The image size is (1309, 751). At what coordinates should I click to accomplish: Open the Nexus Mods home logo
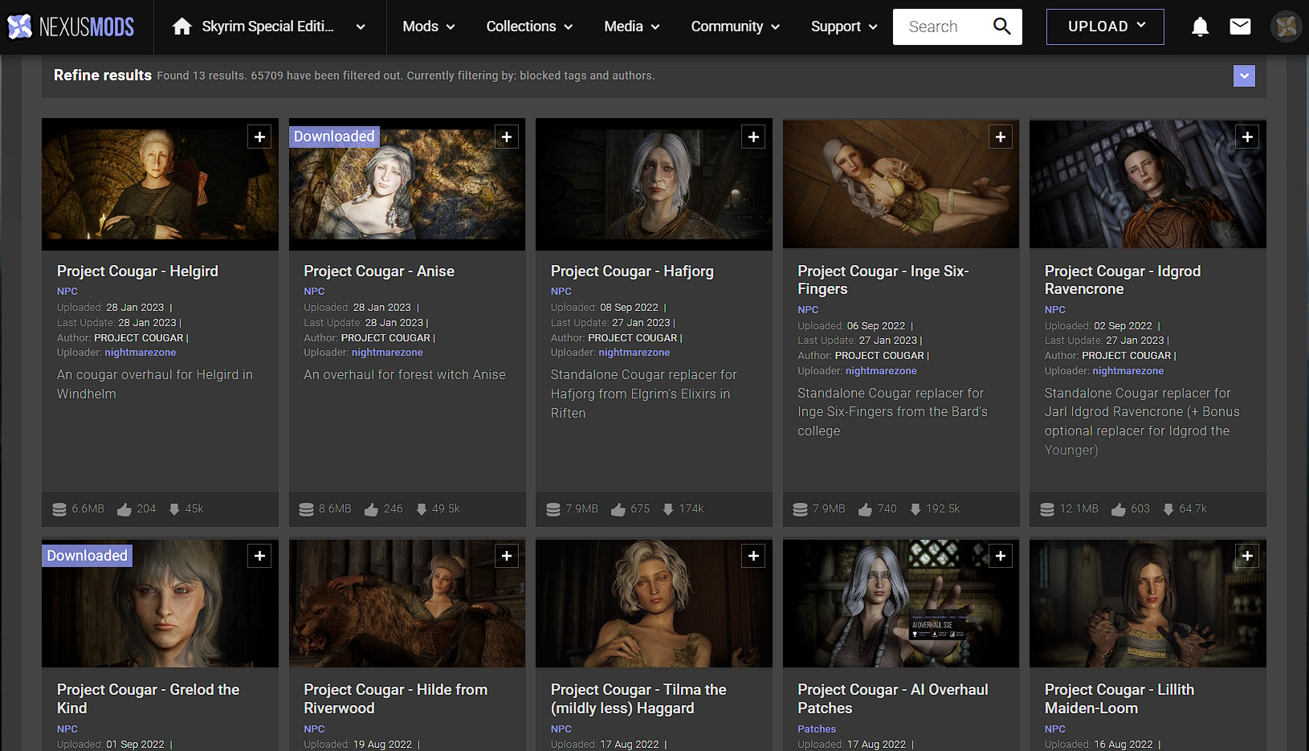(x=71, y=27)
